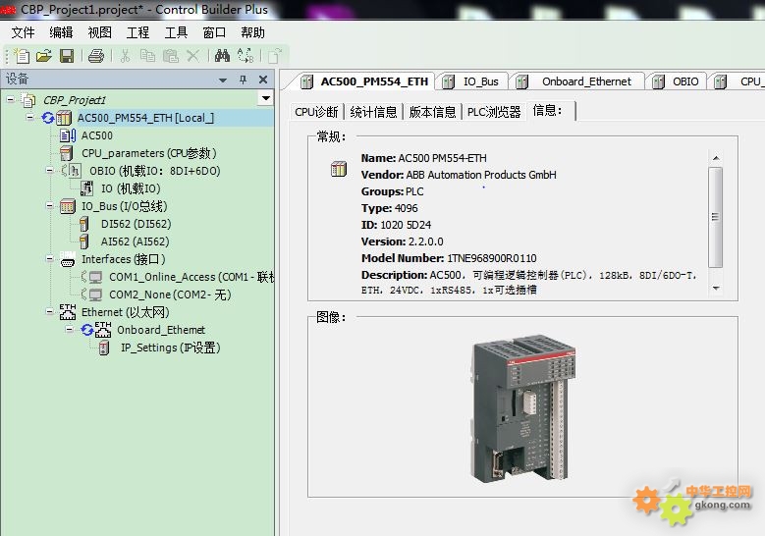Collapse the OBIO tree node
765x536 pixels.
pyautogui.click(x=49, y=170)
